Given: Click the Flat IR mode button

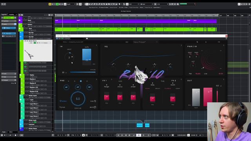Looking at the screenshot, I should pos(190,74).
